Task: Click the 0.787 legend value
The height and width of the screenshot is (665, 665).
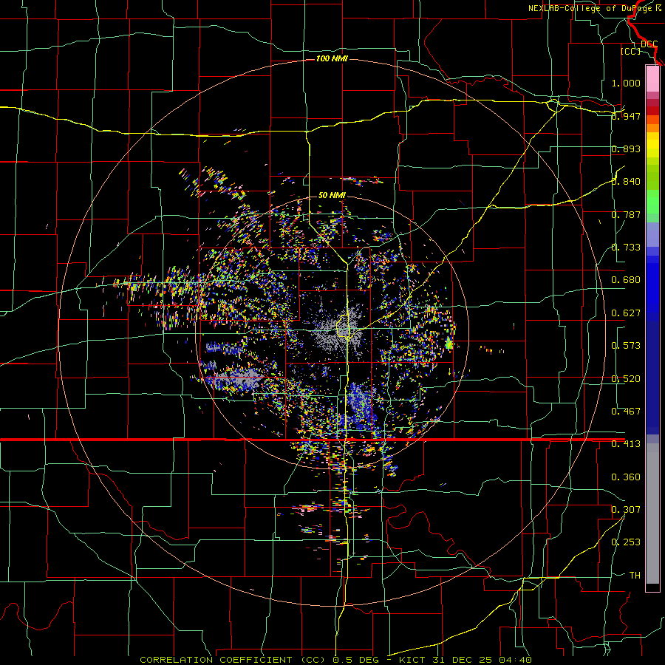Action: [x=626, y=214]
